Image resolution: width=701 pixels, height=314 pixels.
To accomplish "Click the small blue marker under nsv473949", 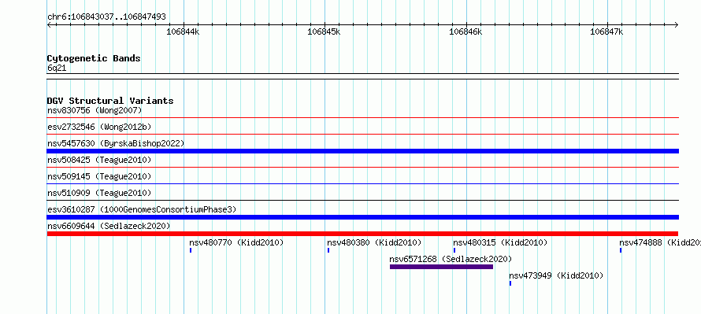I will click(510, 283).
